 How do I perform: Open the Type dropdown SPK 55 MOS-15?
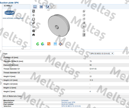tap(102, 53)
